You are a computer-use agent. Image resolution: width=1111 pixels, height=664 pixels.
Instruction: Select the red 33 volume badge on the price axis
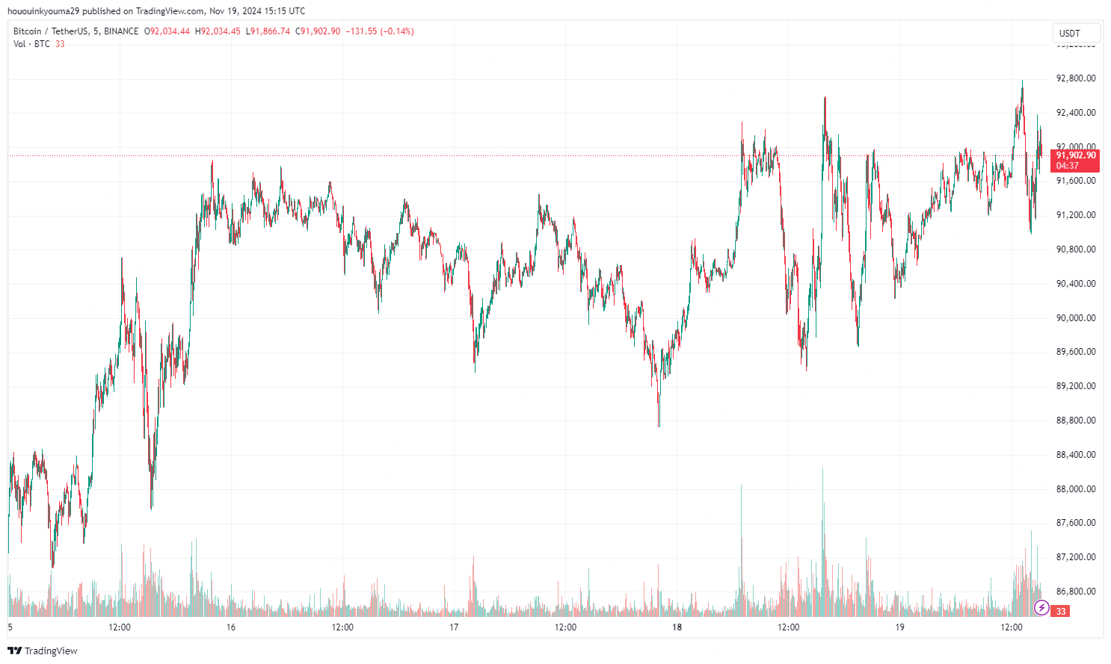click(1060, 611)
